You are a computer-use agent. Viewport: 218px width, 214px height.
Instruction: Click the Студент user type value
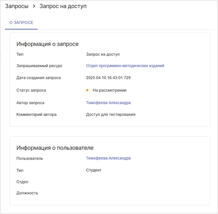pyautogui.click(x=93, y=170)
